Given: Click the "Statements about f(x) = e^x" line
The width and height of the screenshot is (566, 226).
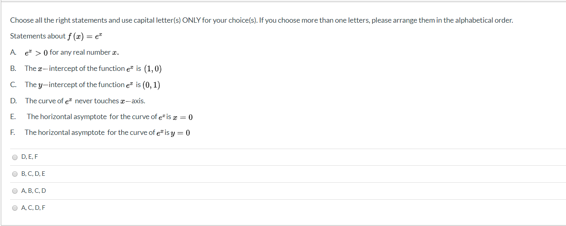Looking at the screenshot, I should pos(57,36).
